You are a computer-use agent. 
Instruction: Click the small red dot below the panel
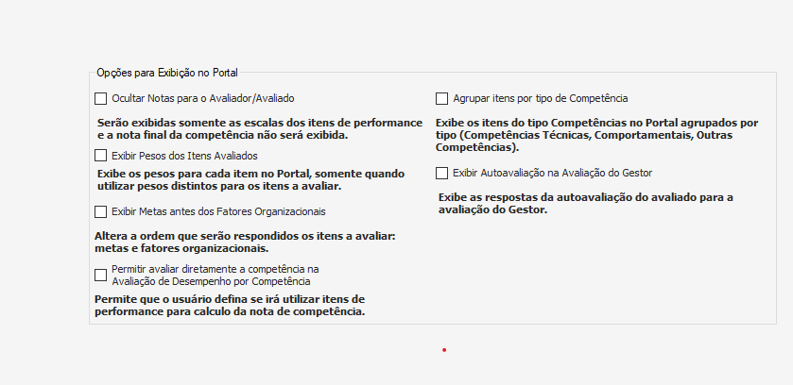pyautogui.click(x=444, y=350)
